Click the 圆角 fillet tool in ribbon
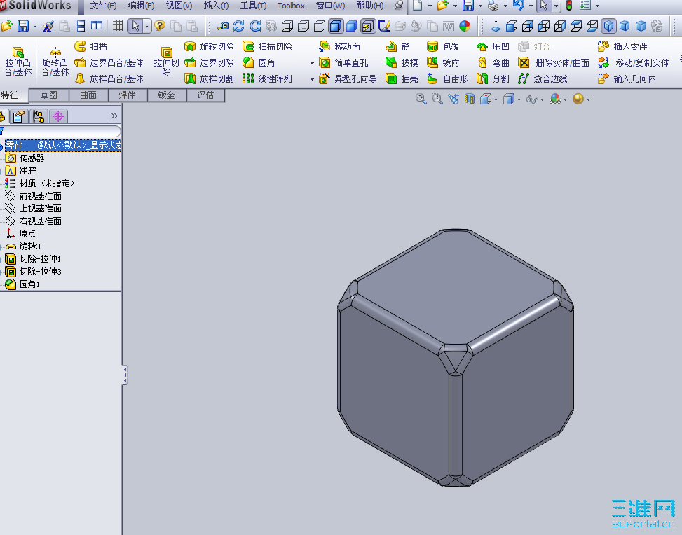This screenshot has width=682, height=535. pyautogui.click(x=259, y=62)
